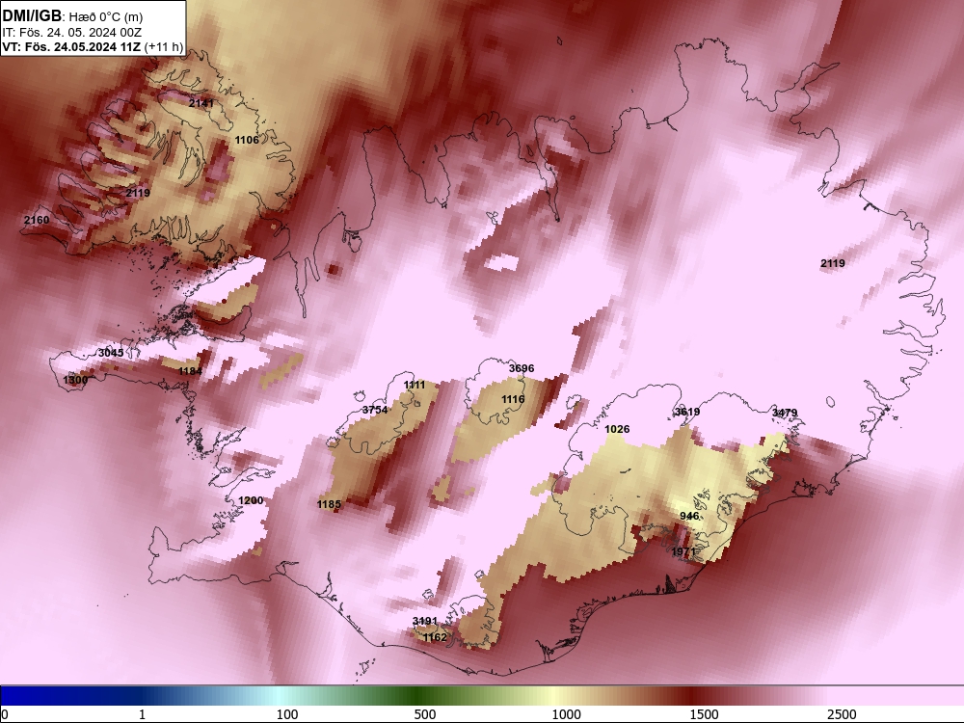Click the 1500 tick on the color scale
The height and width of the screenshot is (723, 964).
pos(704,714)
